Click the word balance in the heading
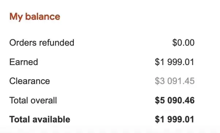This screenshot has height=133, width=220. (x=43, y=16)
